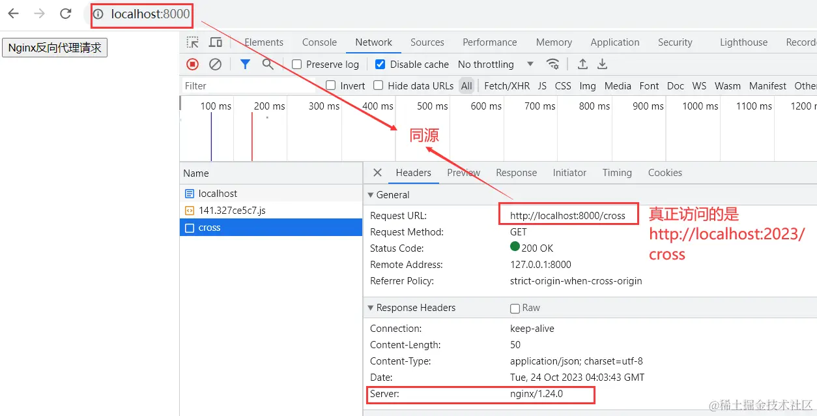This screenshot has height=416, width=817.
Task: Filter requests by Media
Action: (x=618, y=85)
